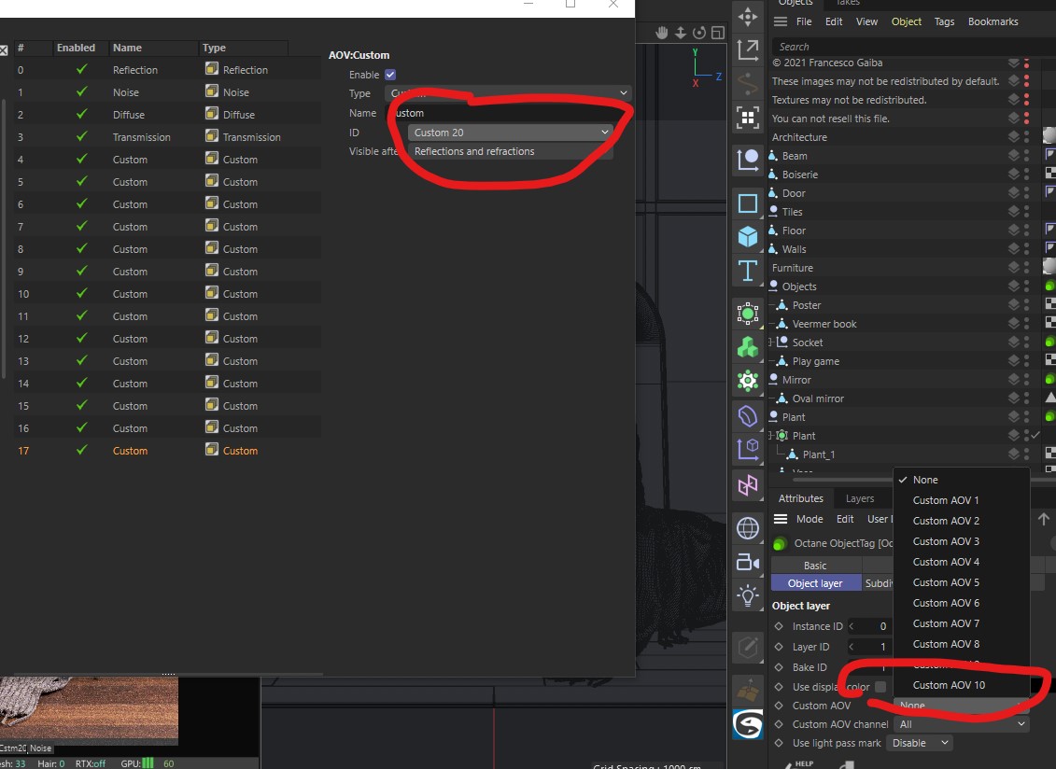
Task: Open the Use light pass mark dropdown
Action: pos(920,743)
